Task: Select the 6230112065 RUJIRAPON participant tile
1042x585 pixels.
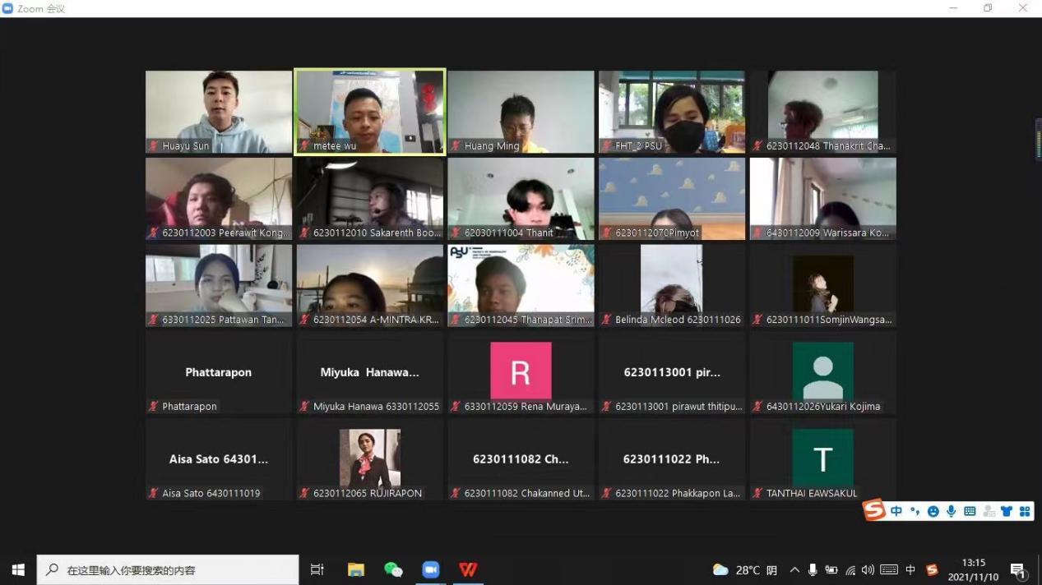Action: click(370, 459)
